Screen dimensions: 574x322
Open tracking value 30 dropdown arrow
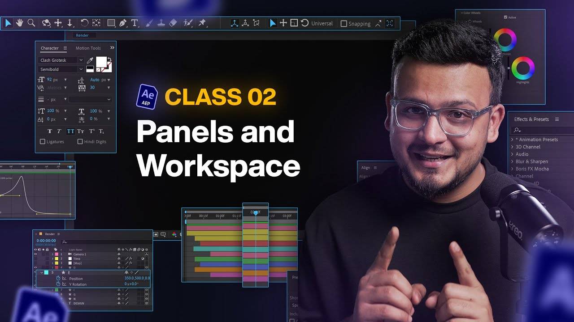click(x=109, y=88)
